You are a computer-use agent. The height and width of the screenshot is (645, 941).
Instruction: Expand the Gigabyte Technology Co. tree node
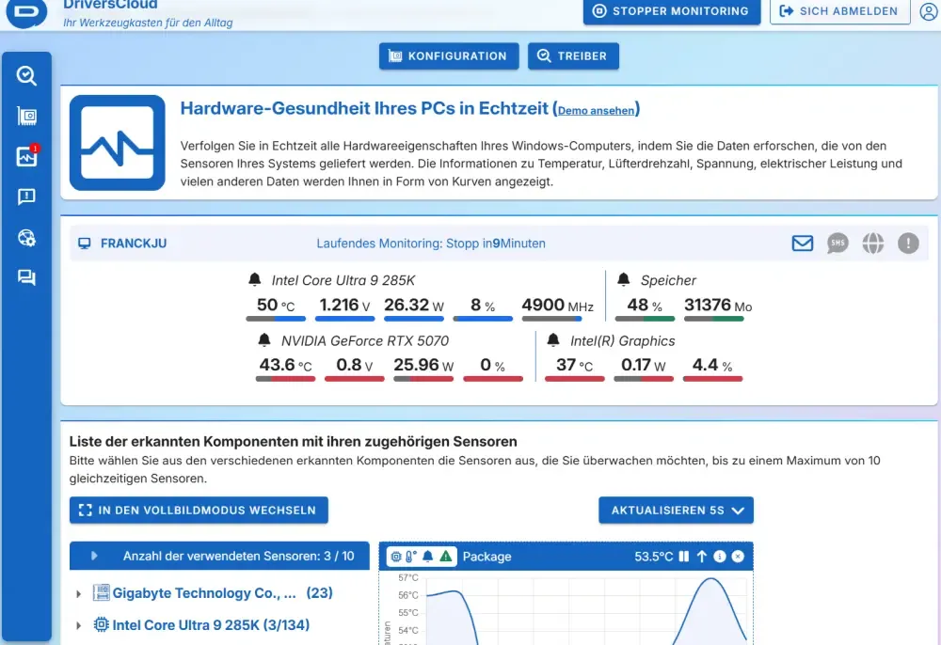pos(79,594)
